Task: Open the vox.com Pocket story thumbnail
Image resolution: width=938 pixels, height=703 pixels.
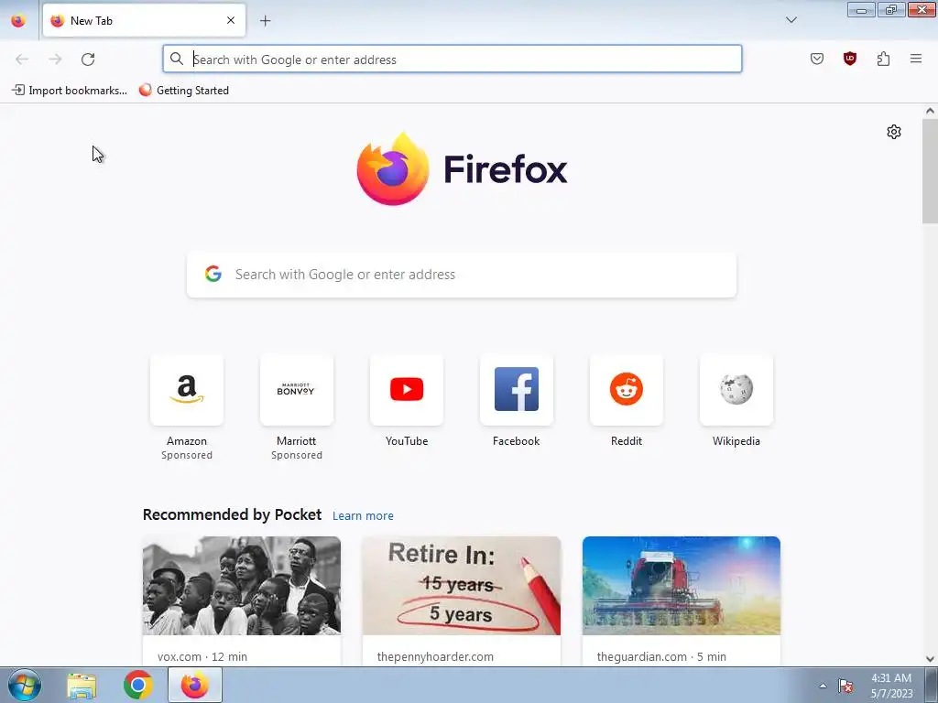Action: click(242, 586)
